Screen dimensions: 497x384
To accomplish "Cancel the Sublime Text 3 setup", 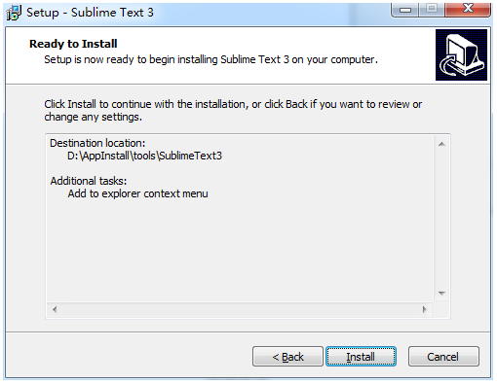I will pos(443,357).
